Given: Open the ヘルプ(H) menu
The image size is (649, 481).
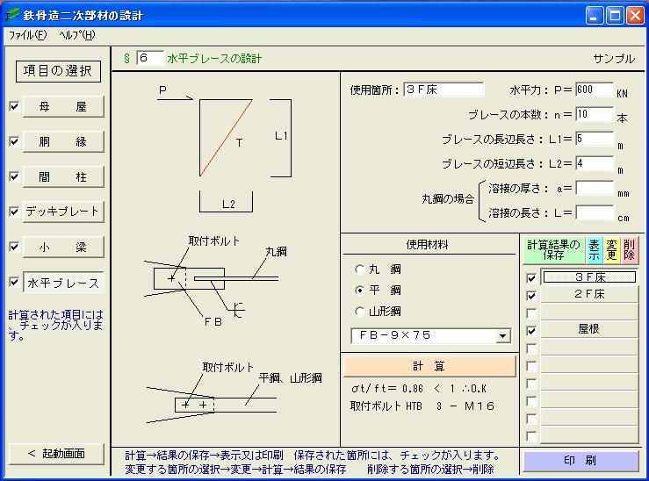Looking at the screenshot, I should pyautogui.click(x=77, y=35).
